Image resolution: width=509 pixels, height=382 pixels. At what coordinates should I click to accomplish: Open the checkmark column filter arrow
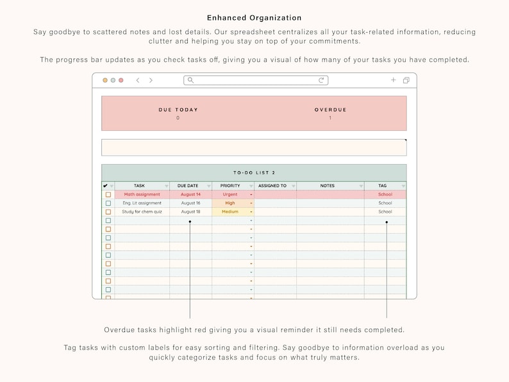coord(112,186)
